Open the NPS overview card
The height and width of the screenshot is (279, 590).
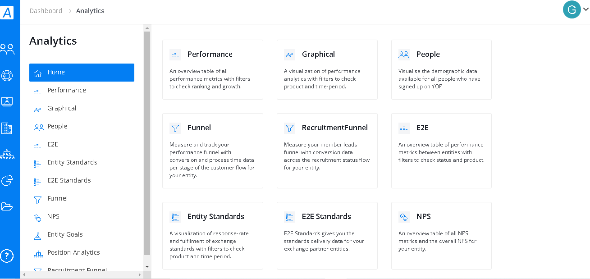441,236
